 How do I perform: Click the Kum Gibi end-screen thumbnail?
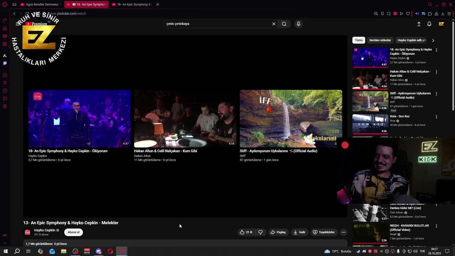(x=185, y=118)
